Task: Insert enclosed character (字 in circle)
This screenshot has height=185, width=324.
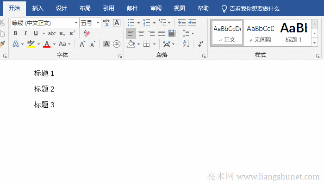Action: [x=117, y=44]
